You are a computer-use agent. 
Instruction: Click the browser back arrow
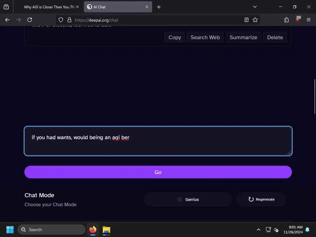pos(7,20)
